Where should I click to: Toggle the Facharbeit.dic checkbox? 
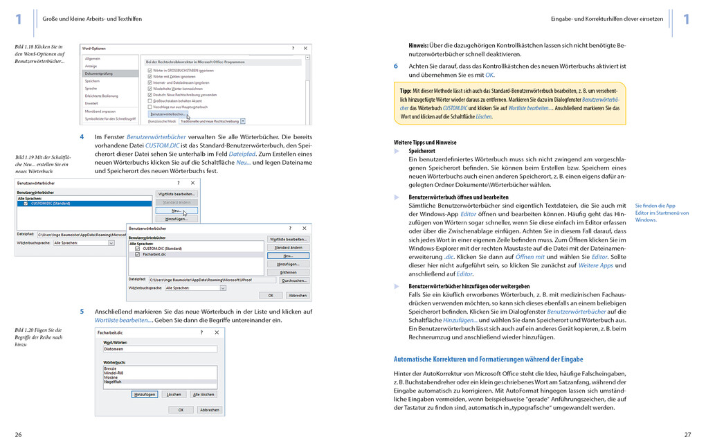[137, 255]
